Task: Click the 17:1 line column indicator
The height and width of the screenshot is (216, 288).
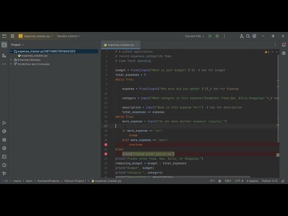Action: coord(212,181)
